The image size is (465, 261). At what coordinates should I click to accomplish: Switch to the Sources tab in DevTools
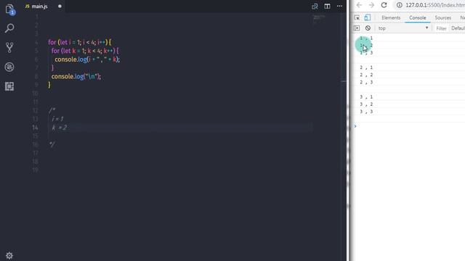(442, 17)
